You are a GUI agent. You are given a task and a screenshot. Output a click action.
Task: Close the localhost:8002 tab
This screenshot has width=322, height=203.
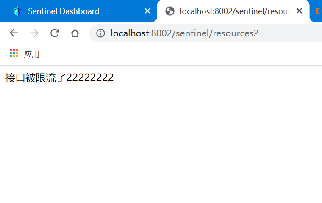point(300,11)
